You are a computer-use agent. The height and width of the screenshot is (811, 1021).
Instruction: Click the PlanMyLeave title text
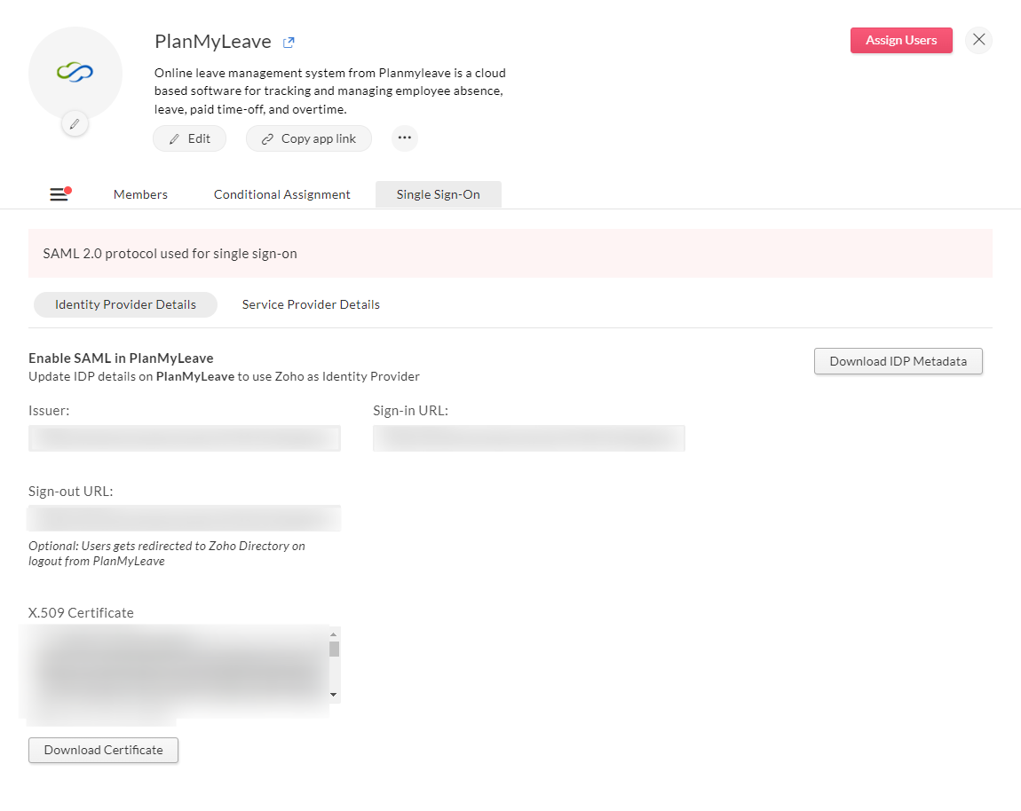tap(213, 42)
